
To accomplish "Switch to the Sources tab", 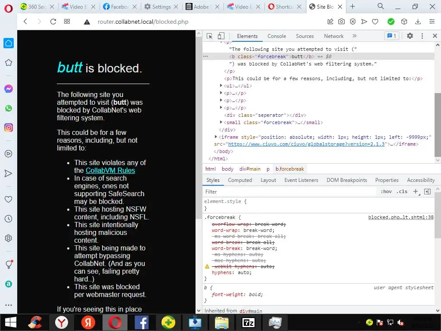I will 304,36.
